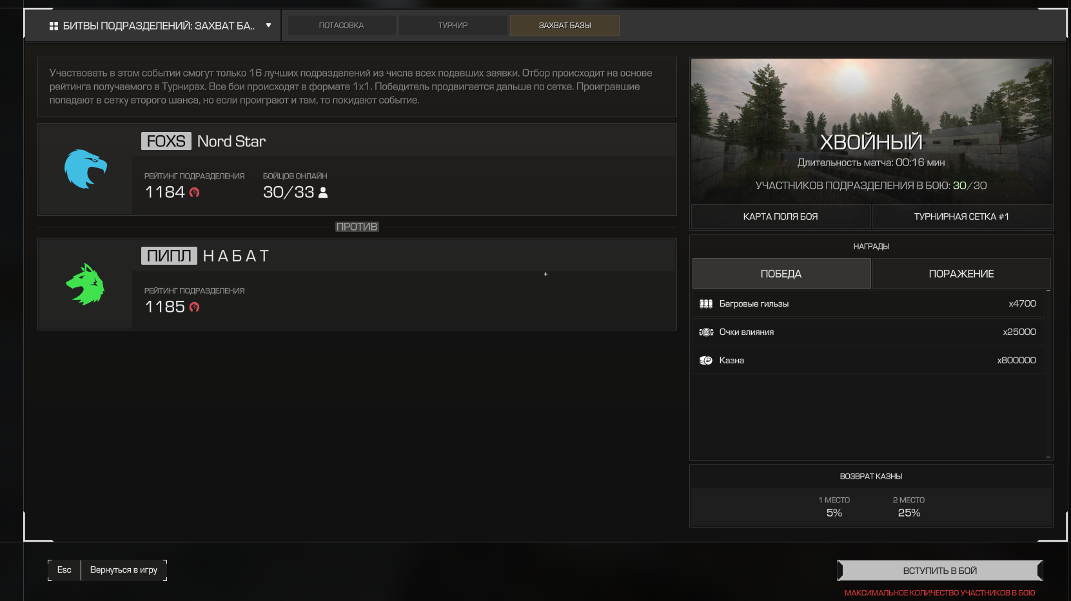Show rewards for Победа

(x=781, y=274)
